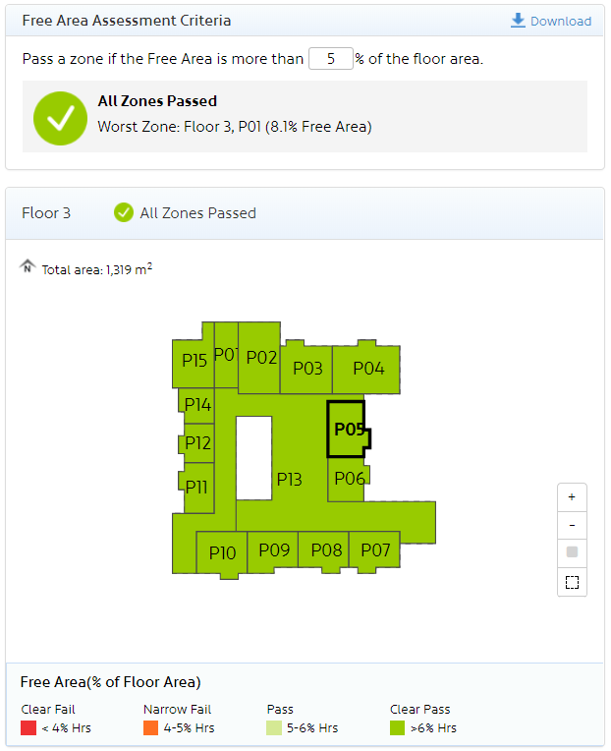Click the Narrow Fail orange legend swatch
Screen dimensions: 611x751
(x=150, y=728)
